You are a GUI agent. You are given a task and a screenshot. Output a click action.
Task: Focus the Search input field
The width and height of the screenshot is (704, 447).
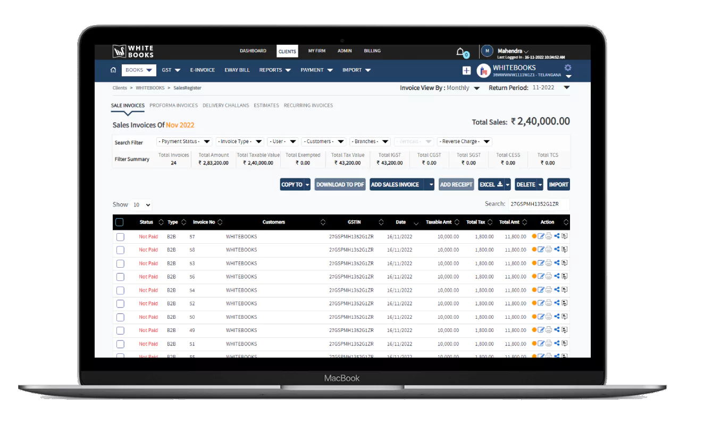[538, 204]
